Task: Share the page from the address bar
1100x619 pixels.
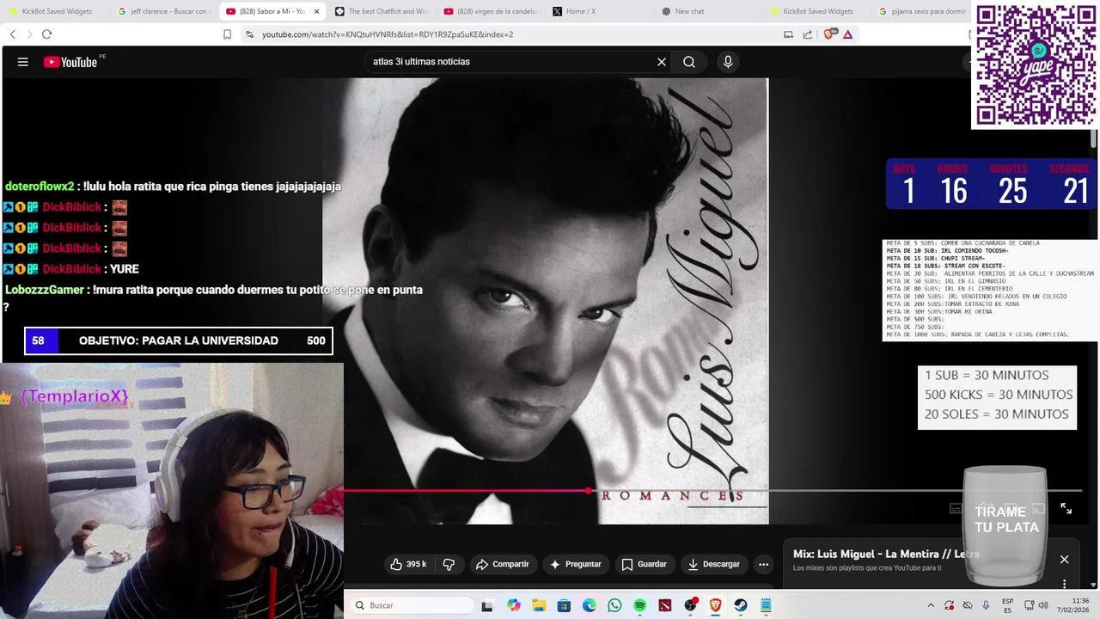Action: [x=808, y=34]
